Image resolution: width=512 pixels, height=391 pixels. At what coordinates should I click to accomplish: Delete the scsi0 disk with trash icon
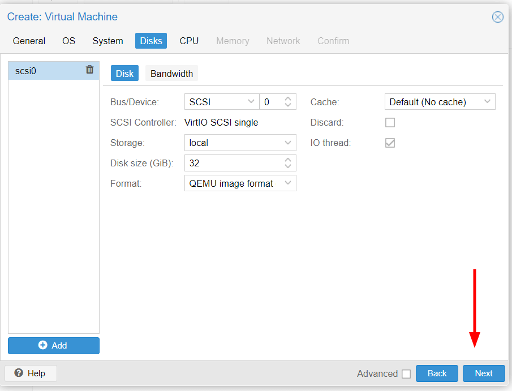click(89, 70)
